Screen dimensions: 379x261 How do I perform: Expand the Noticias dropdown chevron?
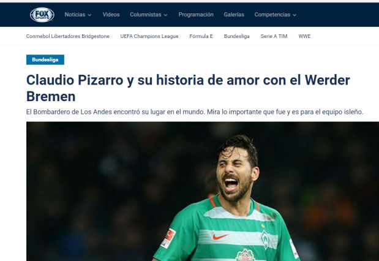(x=89, y=15)
